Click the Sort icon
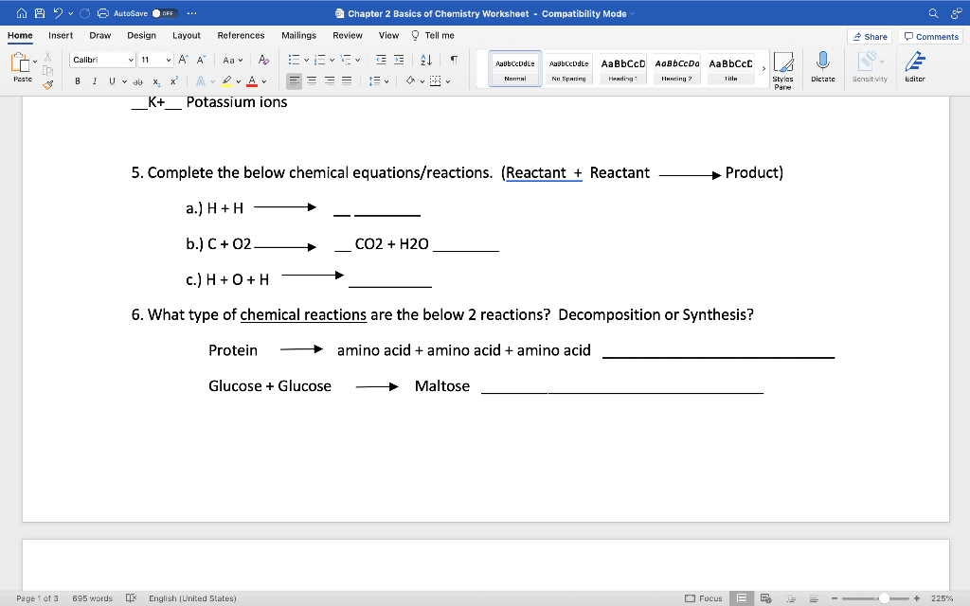The height and width of the screenshot is (606, 970). pos(426,60)
